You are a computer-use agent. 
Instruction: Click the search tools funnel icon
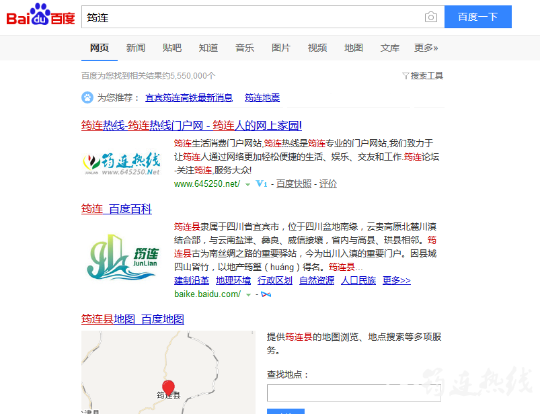click(x=406, y=76)
